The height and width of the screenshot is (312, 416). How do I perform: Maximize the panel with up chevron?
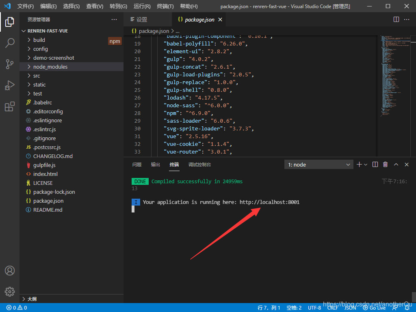396,165
